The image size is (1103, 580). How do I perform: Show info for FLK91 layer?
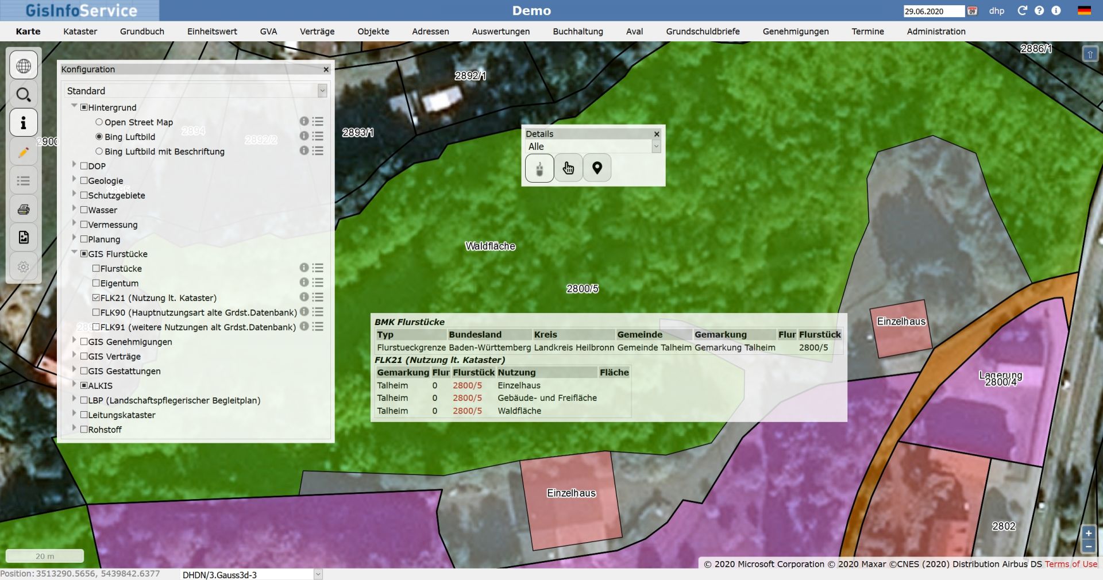(304, 326)
